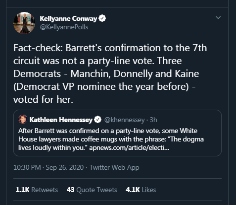Image resolution: width=236 pixels, height=205 pixels.
Task: Click Kellyanne Conway's verified badge
Action: (102, 18)
